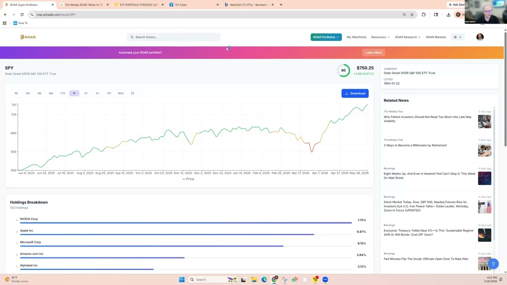Click the Search tickers field
This screenshot has width=507, height=285.
(x=173, y=37)
